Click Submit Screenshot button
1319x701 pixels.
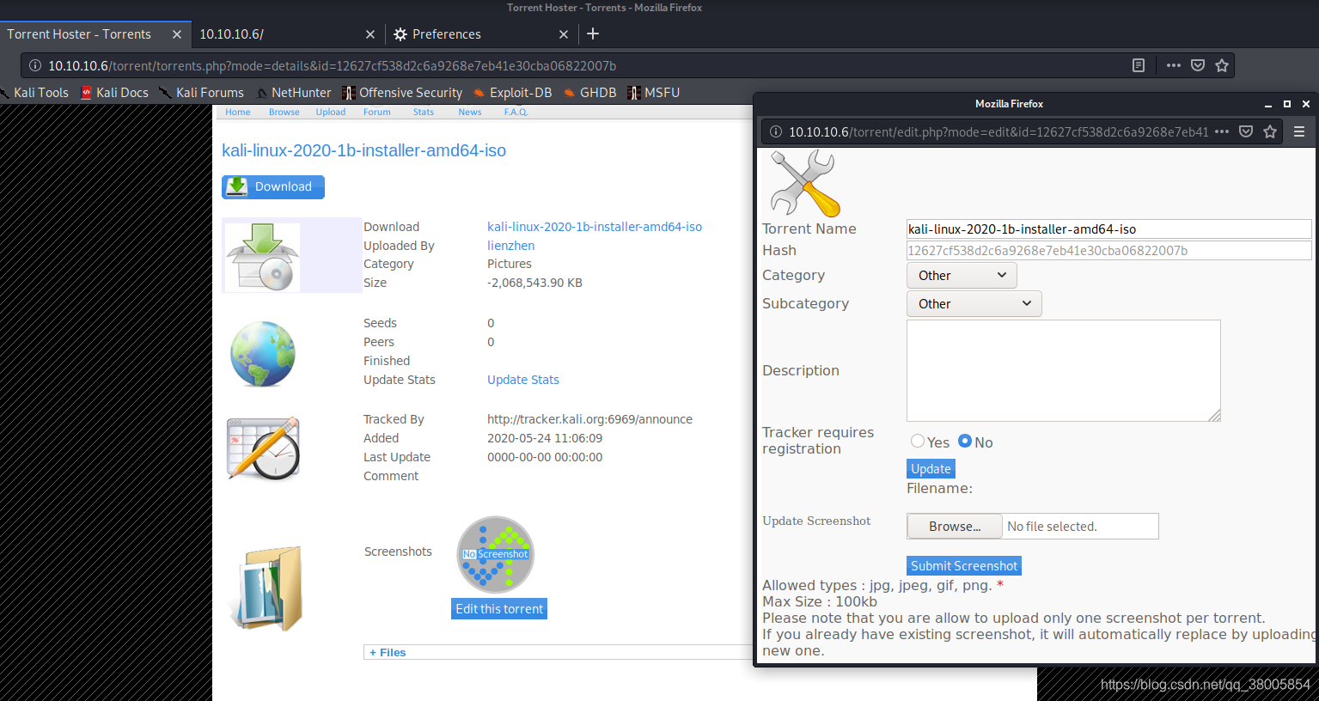click(964, 566)
